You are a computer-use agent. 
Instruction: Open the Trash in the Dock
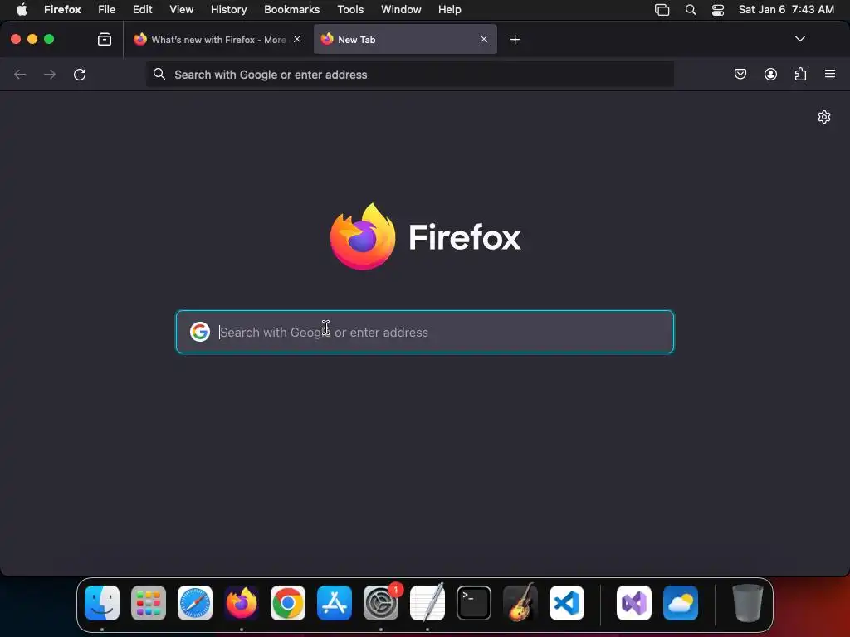click(748, 603)
